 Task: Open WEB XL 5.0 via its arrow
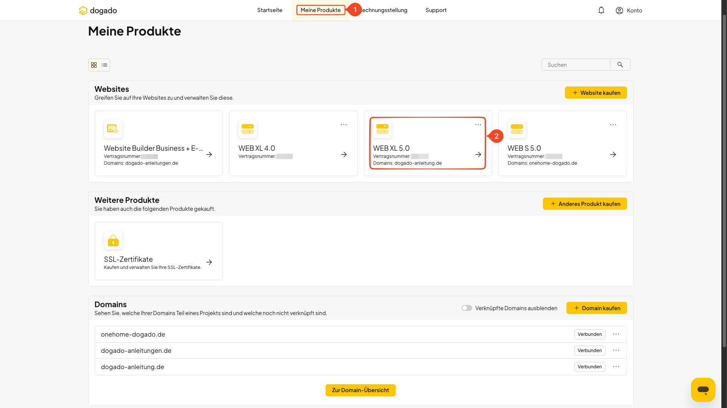click(x=478, y=155)
